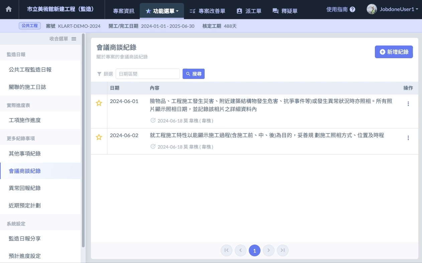422x263 pixels.
Task: Click the home icon in top bar
Action: (9, 9)
